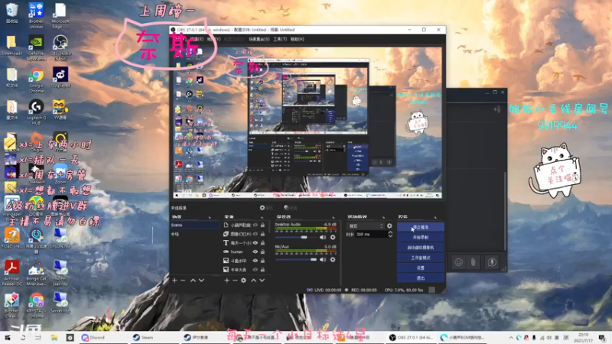Open Logitech G HUB desktop icon
The height and width of the screenshot is (344, 612).
click(x=36, y=112)
